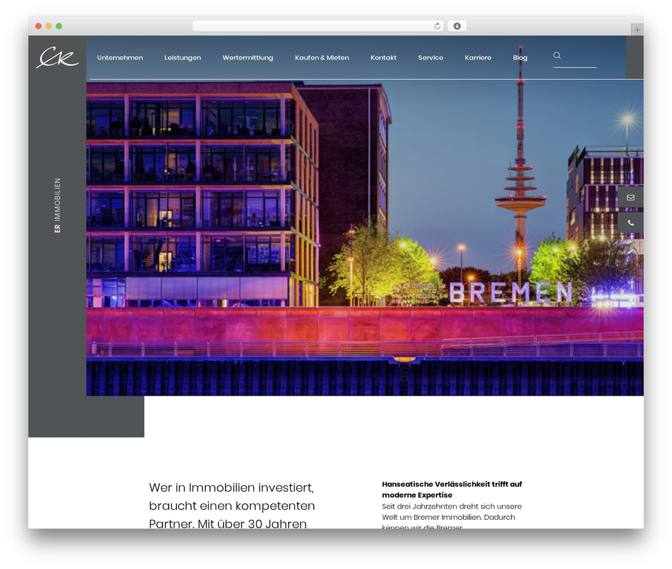Click paragraph 'Seit drei Jahrzehnten dreht sich unsere'

pos(452,506)
